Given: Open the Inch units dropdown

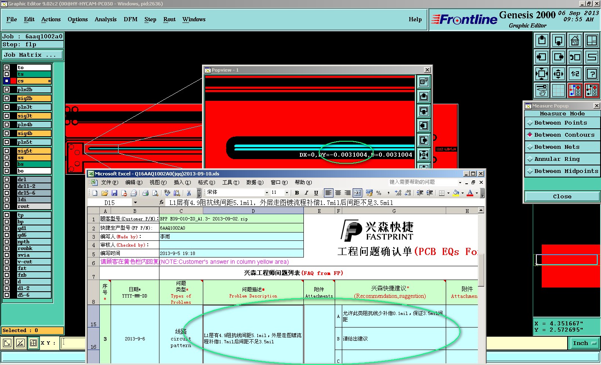Looking at the screenshot, I should [584, 343].
